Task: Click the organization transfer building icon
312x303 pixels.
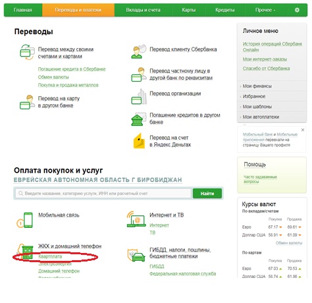Action: coord(139,97)
